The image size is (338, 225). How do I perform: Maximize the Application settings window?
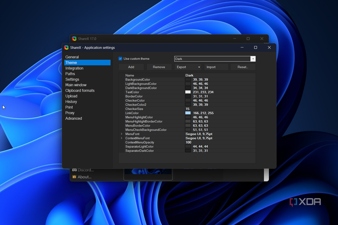(255, 47)
